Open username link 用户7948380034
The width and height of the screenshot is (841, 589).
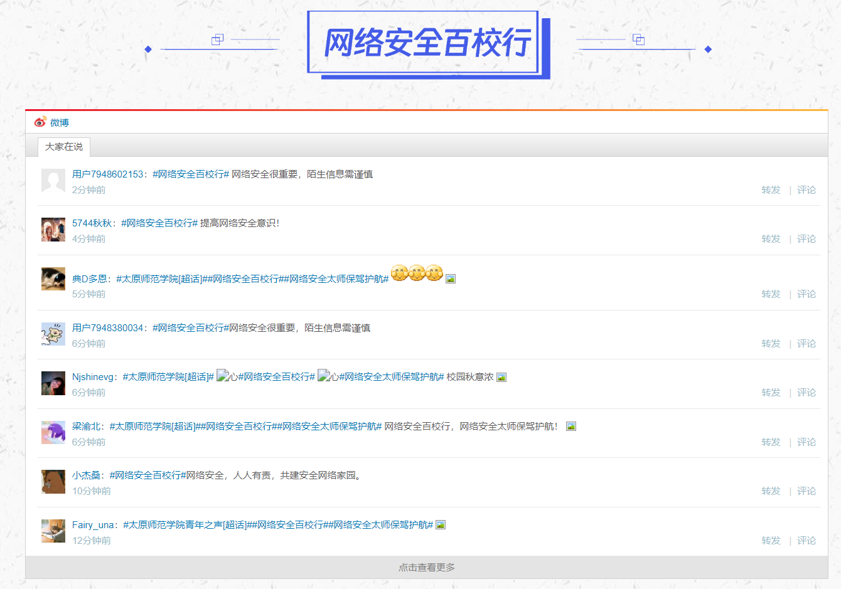[108, 328]
